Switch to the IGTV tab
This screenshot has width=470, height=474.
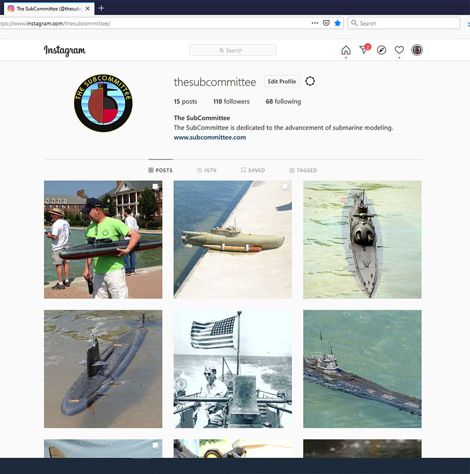(207, 170)
